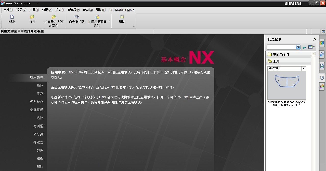
Task: Click the 打开 (Open) folder icon
Action: tap(32, 17)
